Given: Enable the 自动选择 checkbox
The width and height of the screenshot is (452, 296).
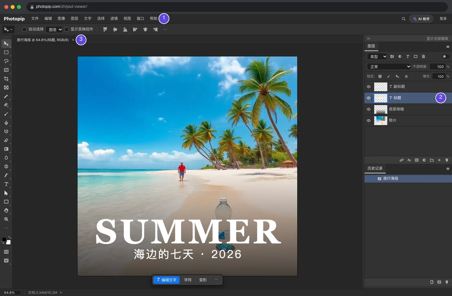Looking at the screenshot, I should point(24,29).
